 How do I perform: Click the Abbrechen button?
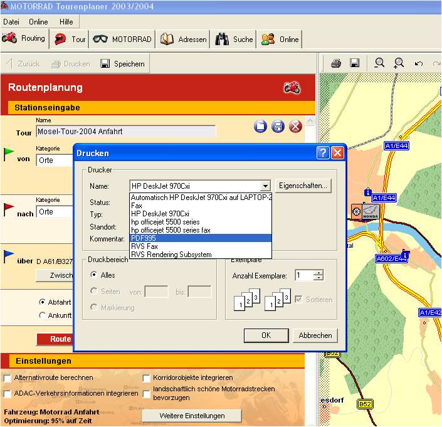(315, 335)
